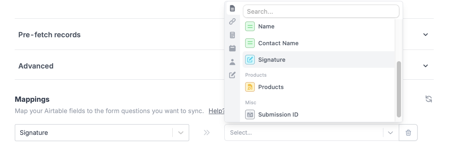Select Submission ID from the Misc group
449x148 pixels.
[278, 115]
